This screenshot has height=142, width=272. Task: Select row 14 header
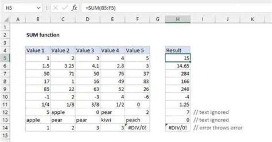[x=5, y=128]
